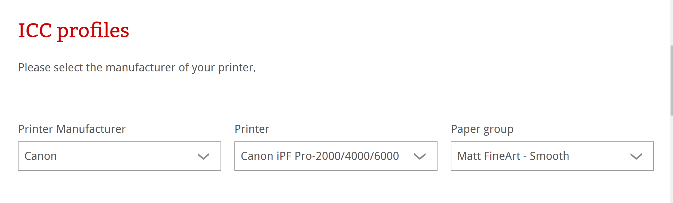The height and width of the screenshot is (203, 673).
Task: Click the chevron on the Canon dropdown
Action: click(203, 156)
